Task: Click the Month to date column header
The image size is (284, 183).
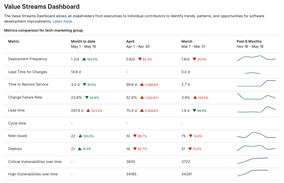Action: (x=83, y=41)
